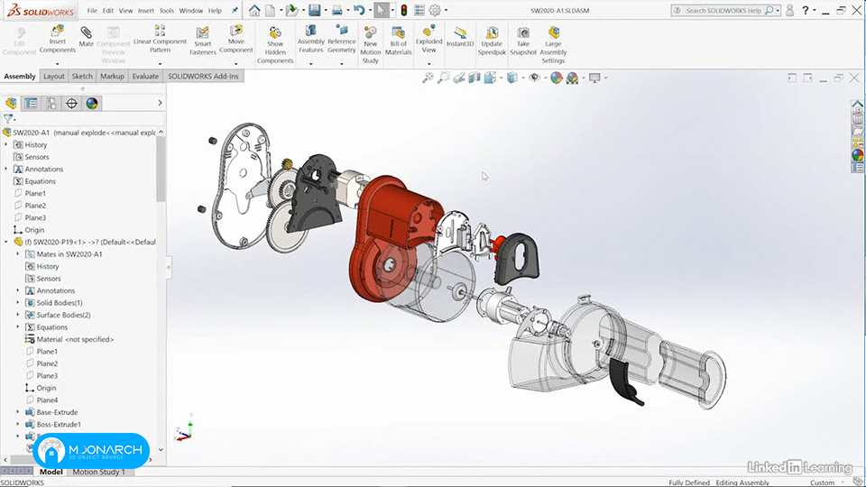Viewport: 866px width, 487px height.
Task: Click the feature tree vertical scrollbar
Action: coord(161,169)
